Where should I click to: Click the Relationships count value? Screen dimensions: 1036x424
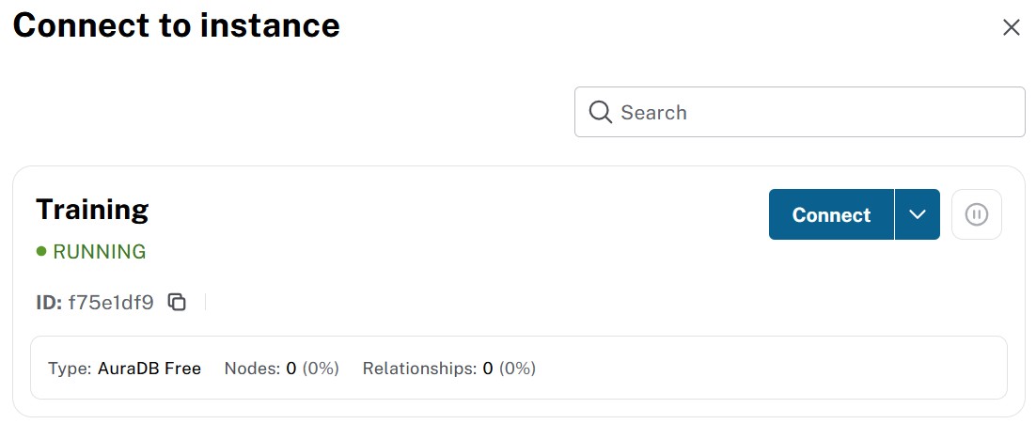coord(488,369)
